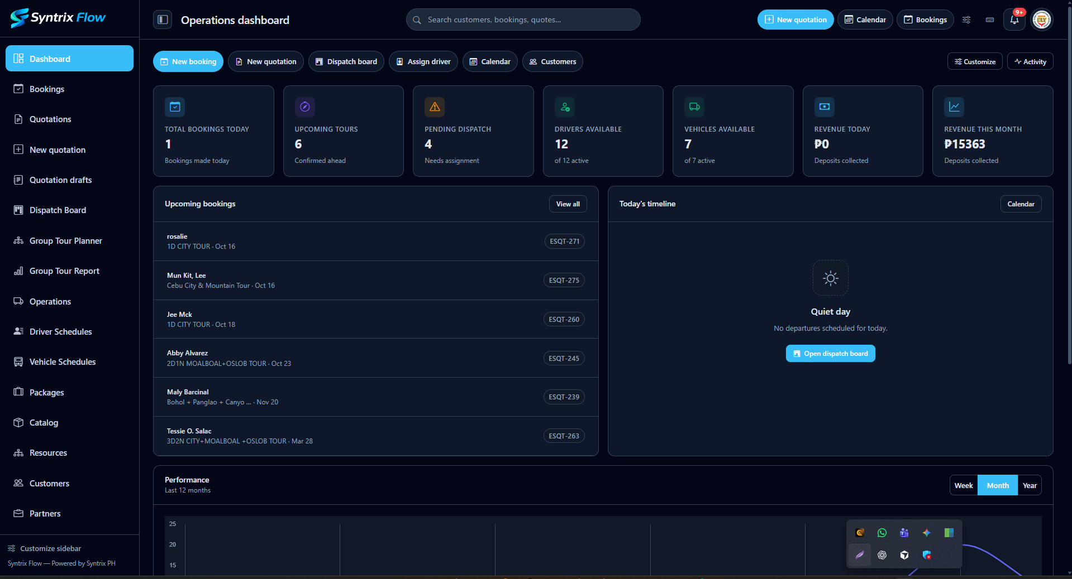Click Calendar in Today's timeline panel

pos(1021,204)
